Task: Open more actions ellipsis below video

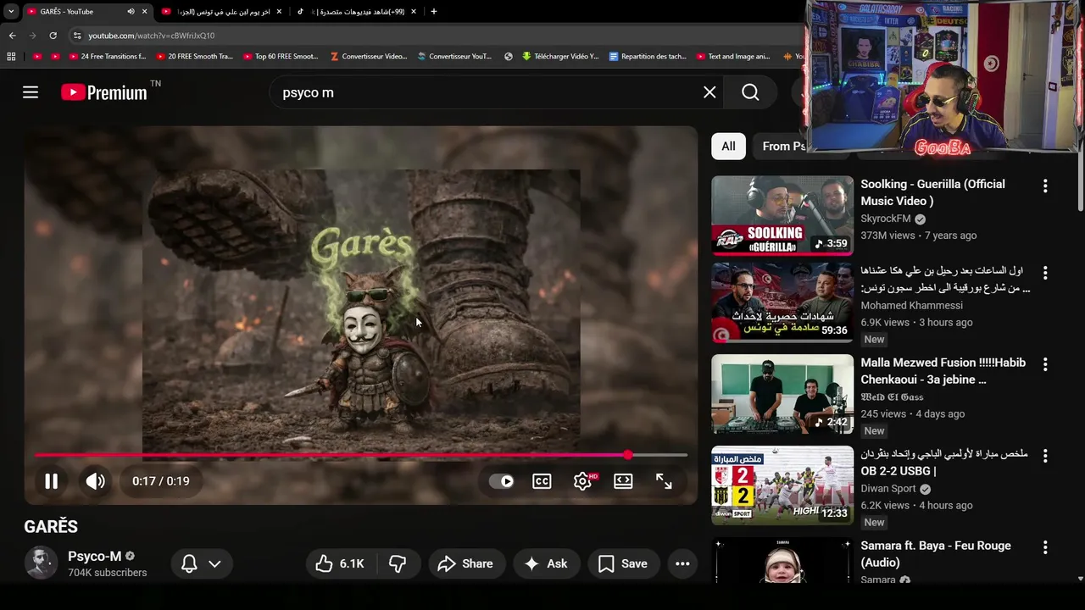Action: click(682, 563)
